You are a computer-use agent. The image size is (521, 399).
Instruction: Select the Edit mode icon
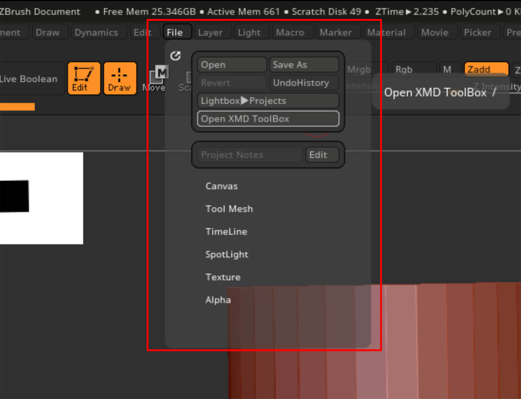[83, 79]
